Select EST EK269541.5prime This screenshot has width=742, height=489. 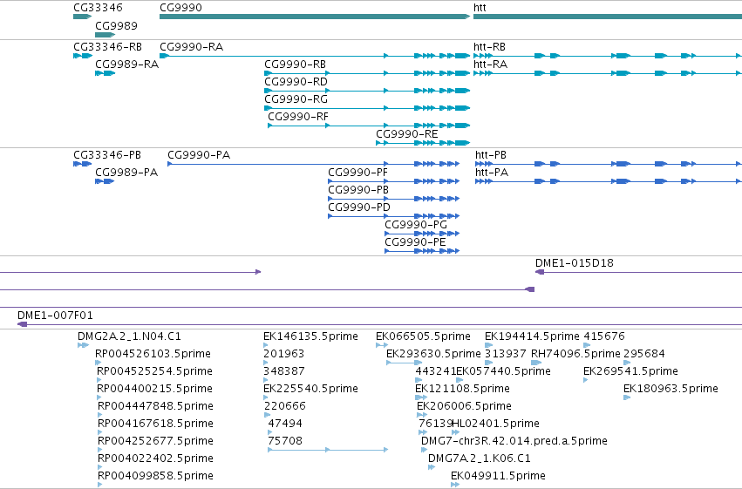[630, 371]
